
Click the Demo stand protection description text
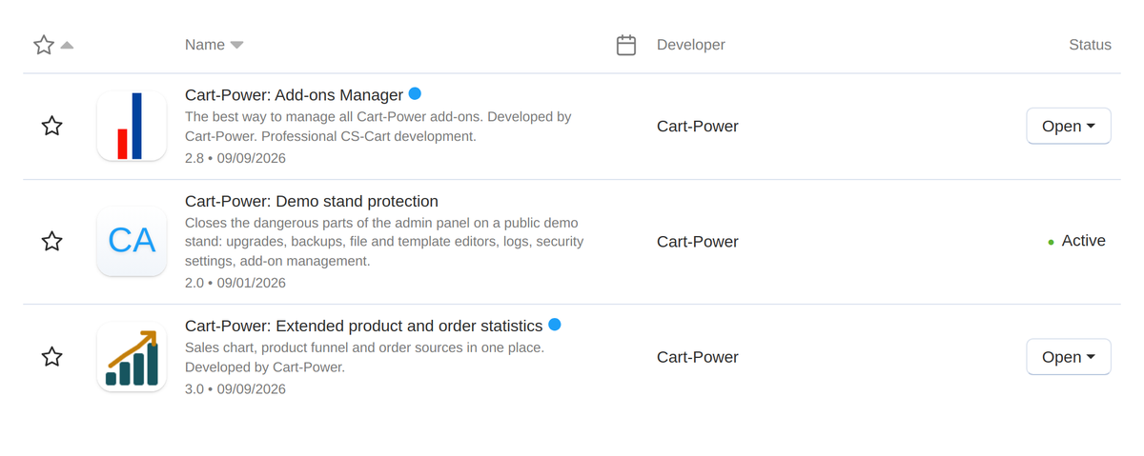click(384, 242)
